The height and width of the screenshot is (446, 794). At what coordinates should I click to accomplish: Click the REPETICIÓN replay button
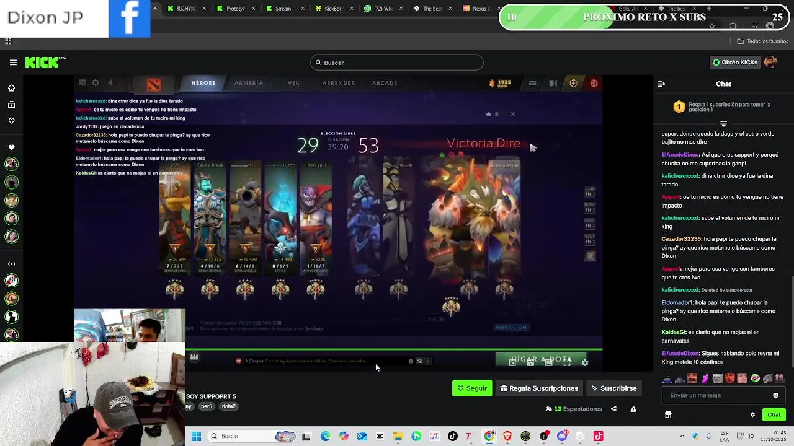(511, 328)
